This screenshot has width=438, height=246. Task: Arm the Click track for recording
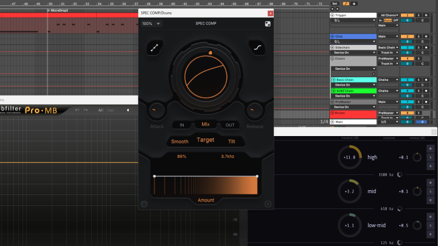click(x=426, y=36)
